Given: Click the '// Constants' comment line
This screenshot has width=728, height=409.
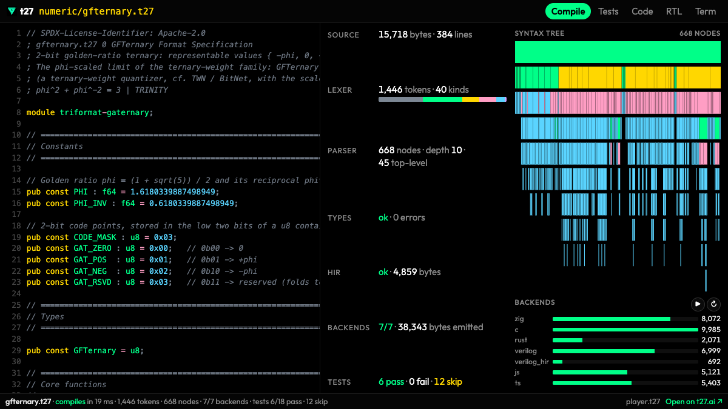Looking at the screenshot, I should 55,146.
